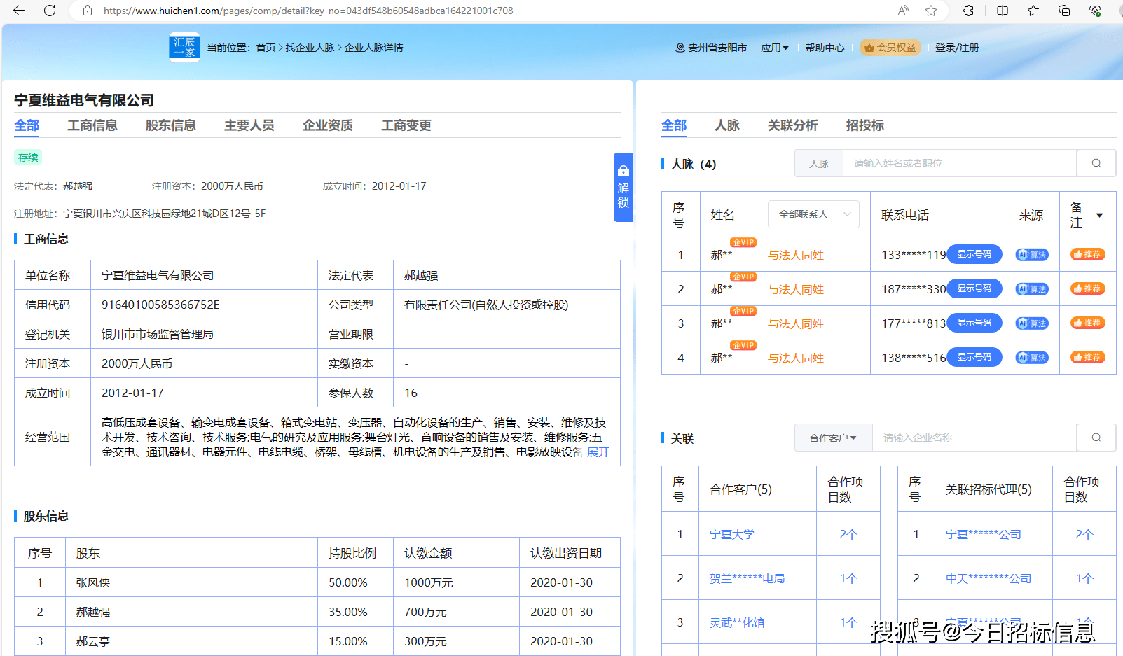
Task: Open the right panel 人脉 tab
Action: (727, 125)
